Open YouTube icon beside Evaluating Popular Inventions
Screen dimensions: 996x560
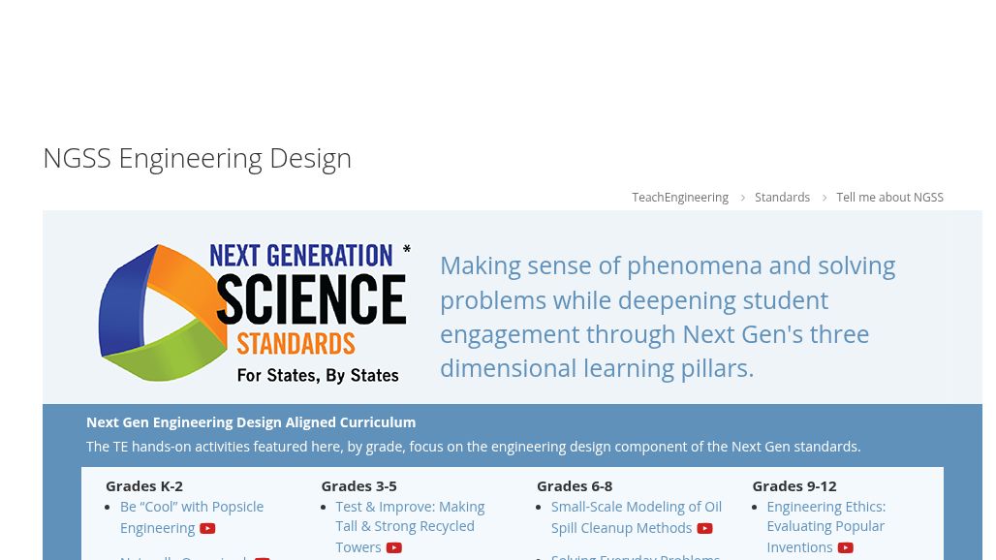pos(846,547)
